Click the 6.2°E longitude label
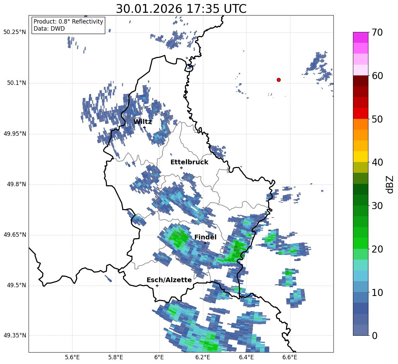The image size is (398, 364). click(x=203, y=357)
